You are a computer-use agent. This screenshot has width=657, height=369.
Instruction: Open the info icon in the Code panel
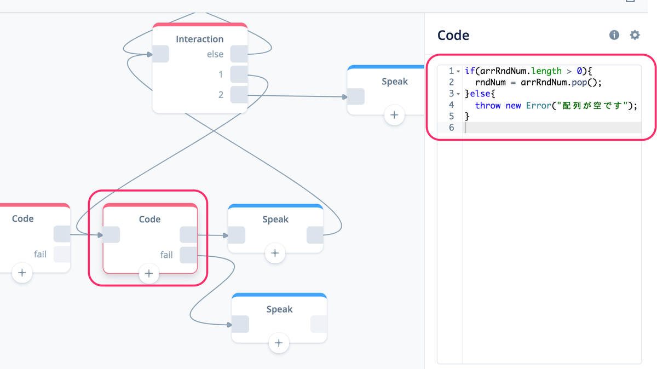[614, 35]
